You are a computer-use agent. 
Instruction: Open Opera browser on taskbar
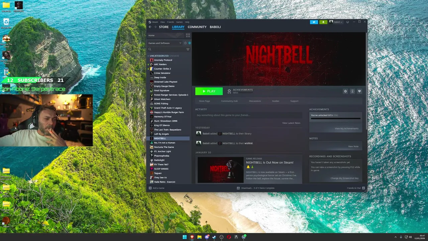click(229, 237)
